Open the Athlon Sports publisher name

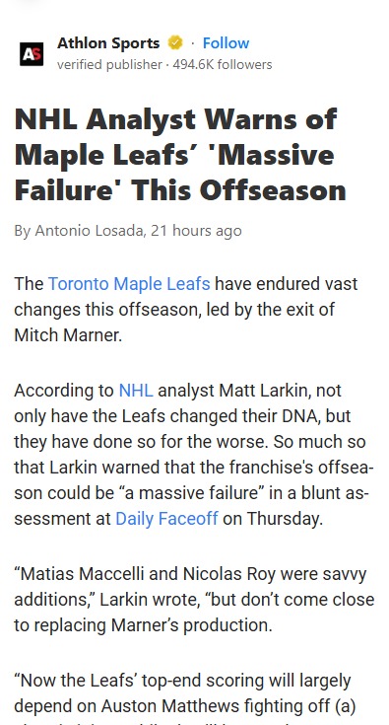tap(108, 43)
